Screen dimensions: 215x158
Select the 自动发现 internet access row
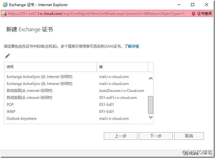pos(76,91)
